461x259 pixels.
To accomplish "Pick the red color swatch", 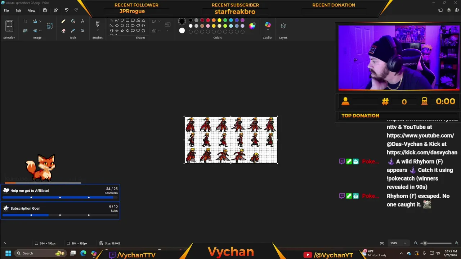I will (208, 20).
